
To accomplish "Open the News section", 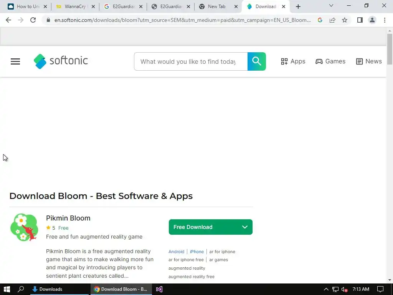I will pyautogui.click(x=369, y=61).
